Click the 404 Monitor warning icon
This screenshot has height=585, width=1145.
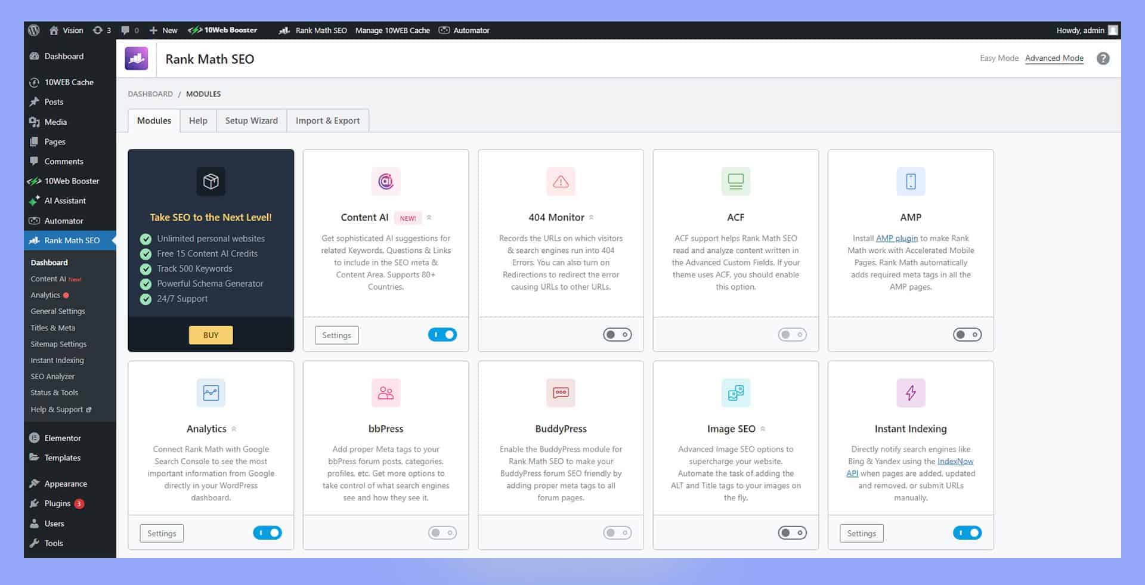(561, 181)
